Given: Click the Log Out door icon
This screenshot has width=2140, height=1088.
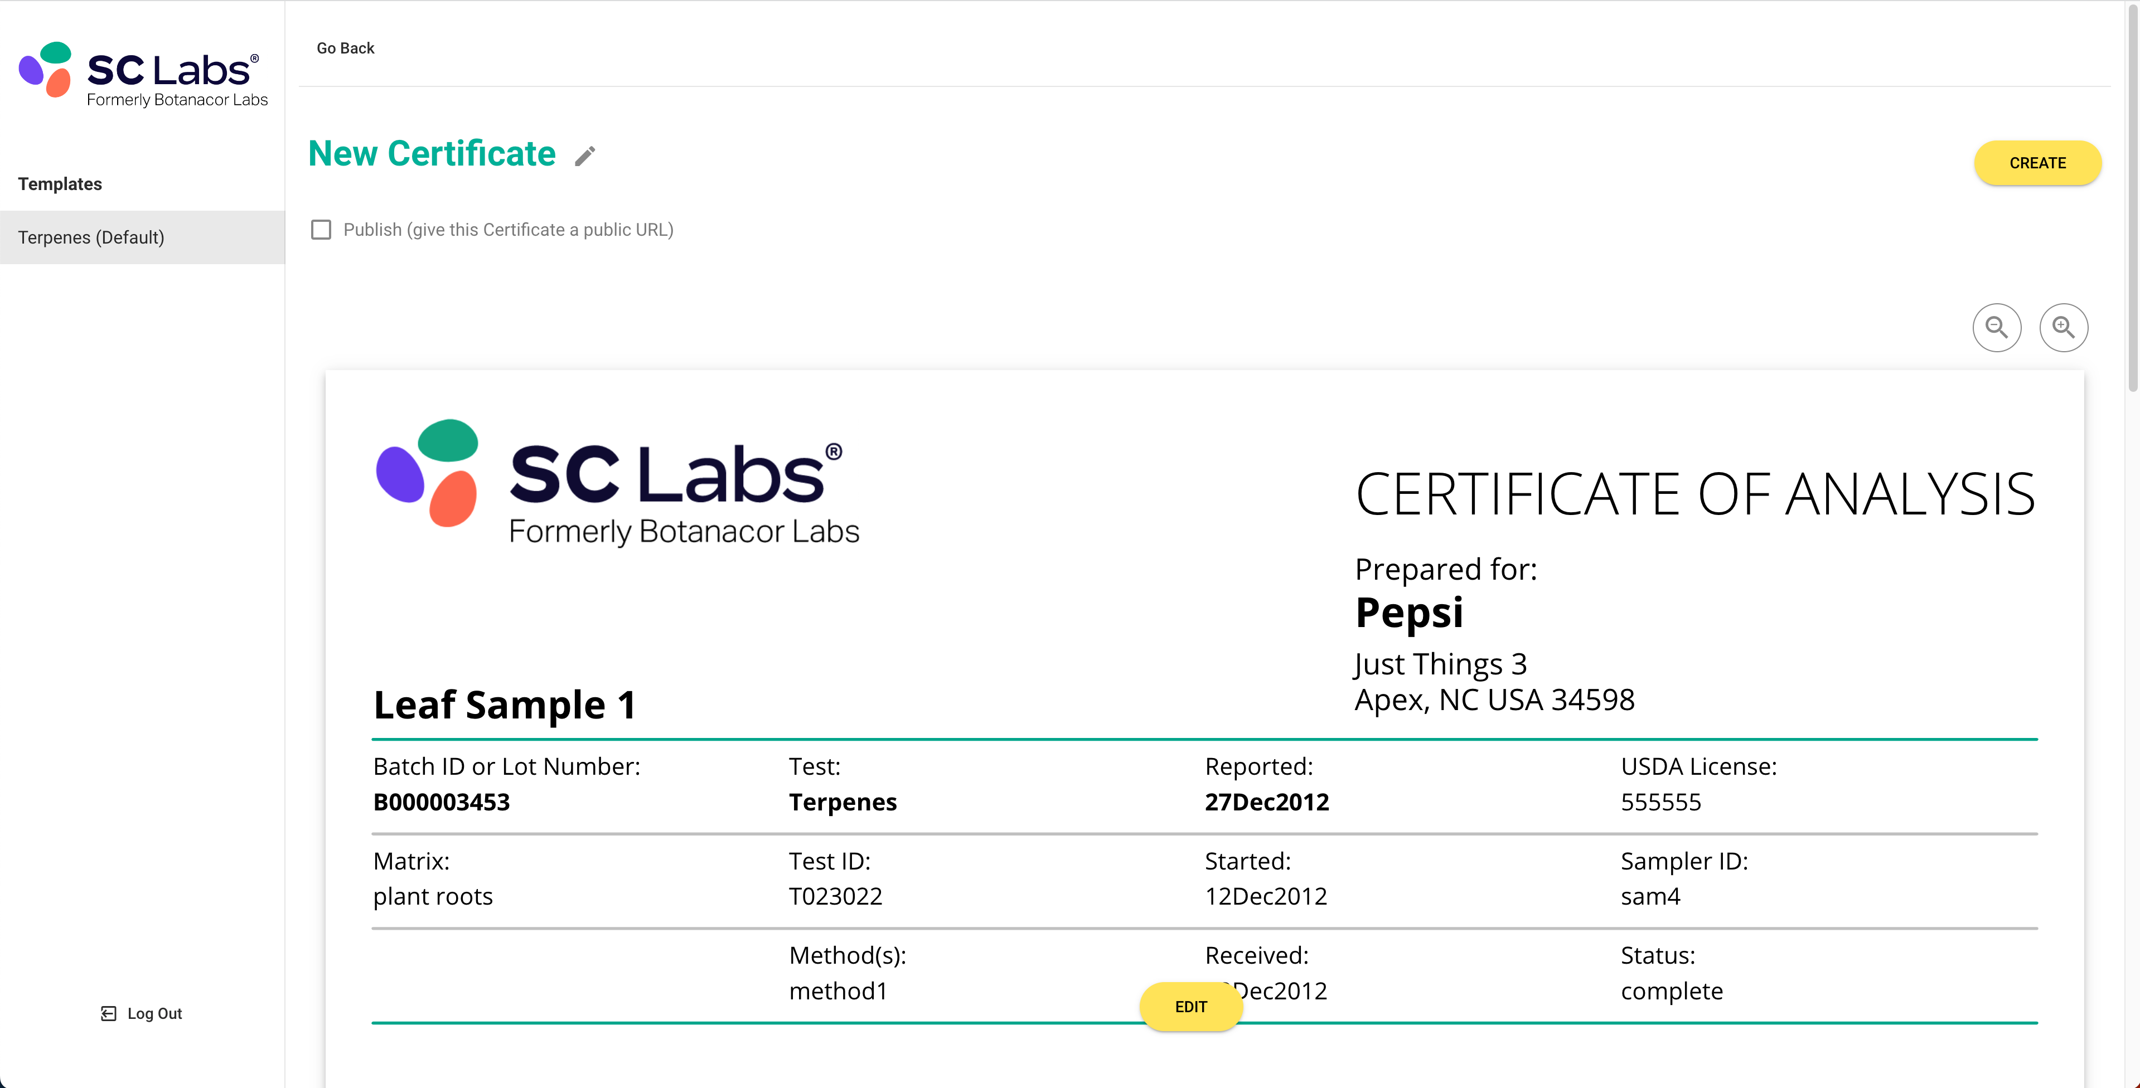Looking at the screenshot, I should tap(109, 1013).
